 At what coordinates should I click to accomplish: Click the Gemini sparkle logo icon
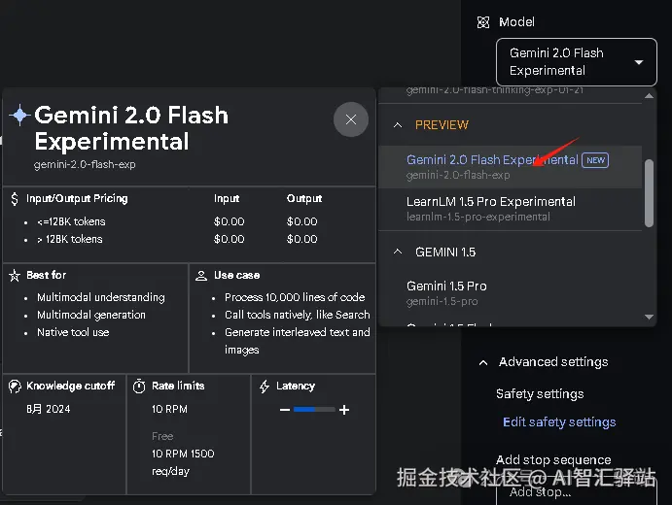pyautogui.click(x=18, y=115)
